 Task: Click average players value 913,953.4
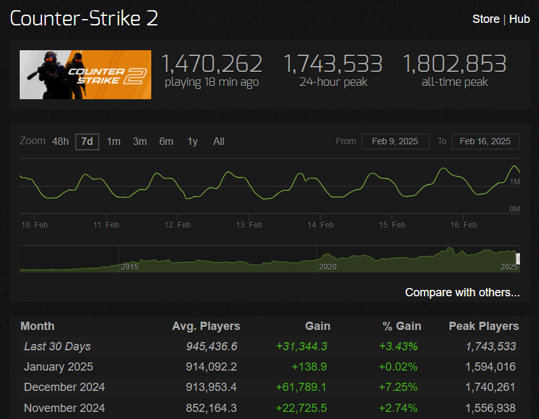[x=211, y=387]
